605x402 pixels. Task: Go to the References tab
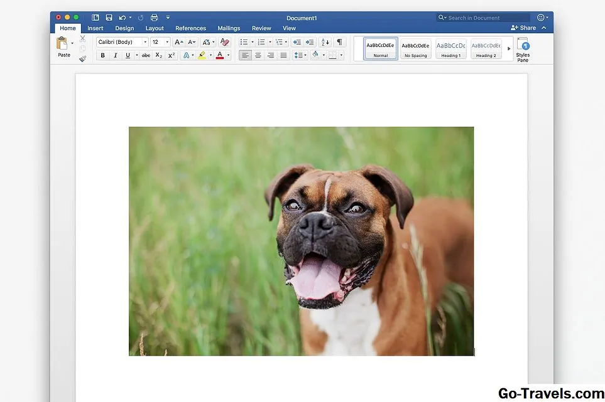pos(190,28)
